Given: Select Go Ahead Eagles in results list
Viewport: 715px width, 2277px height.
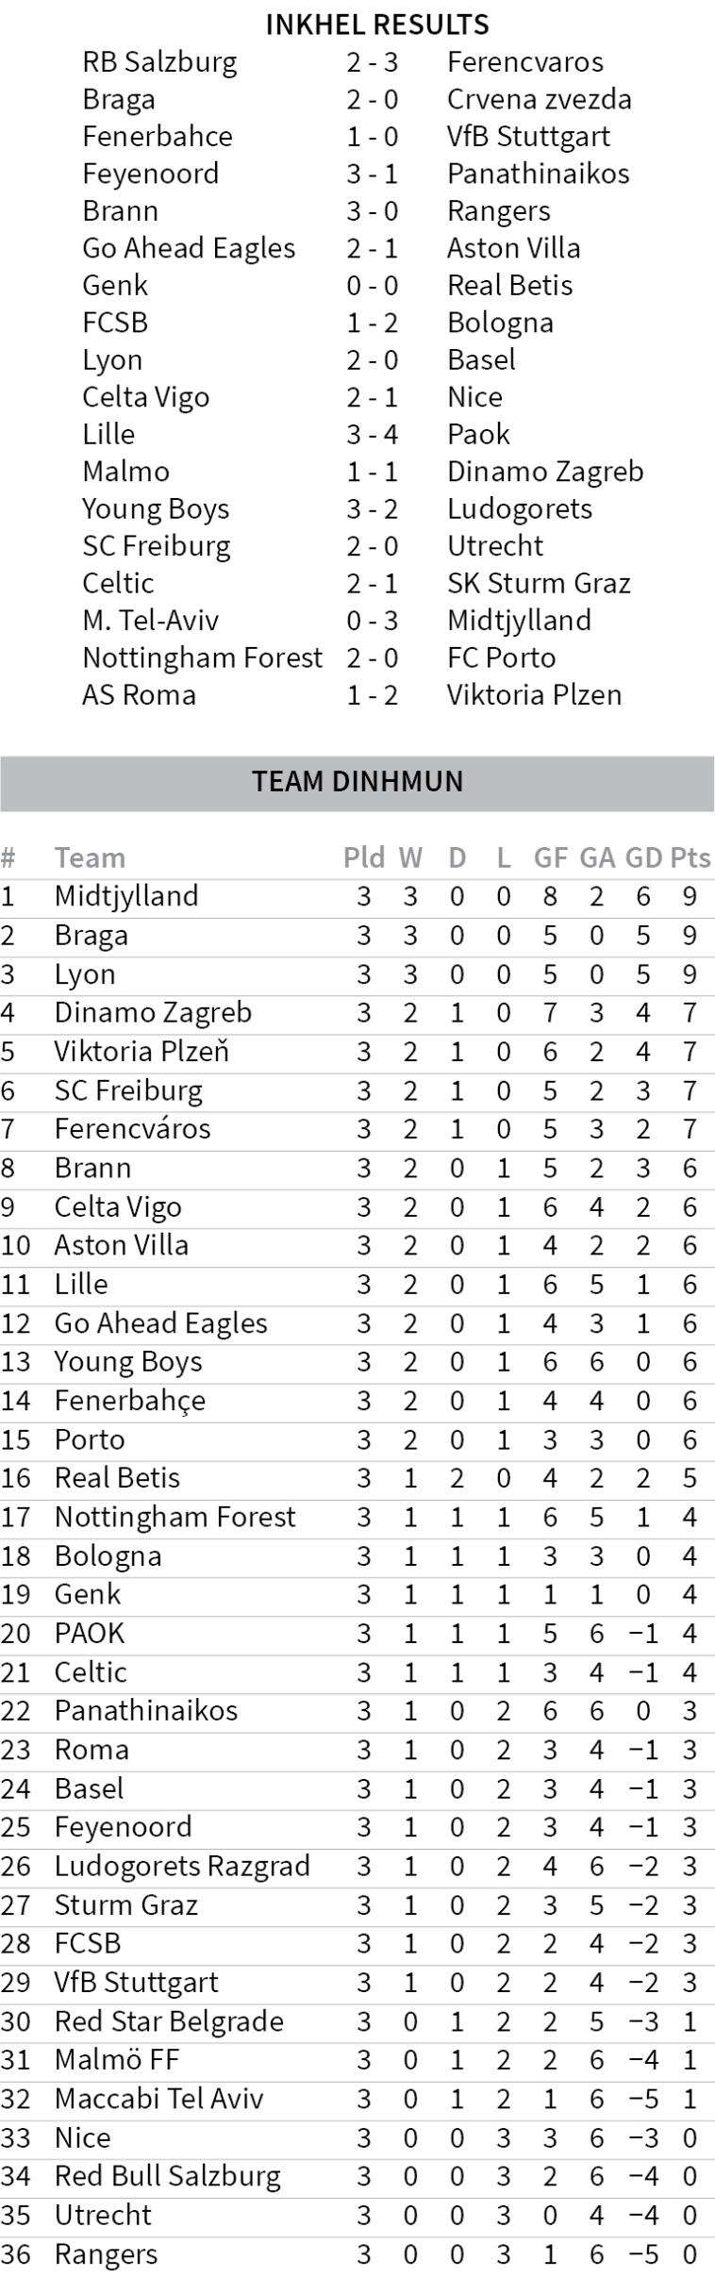Looking at the screenshot, I should click(189, 248).
